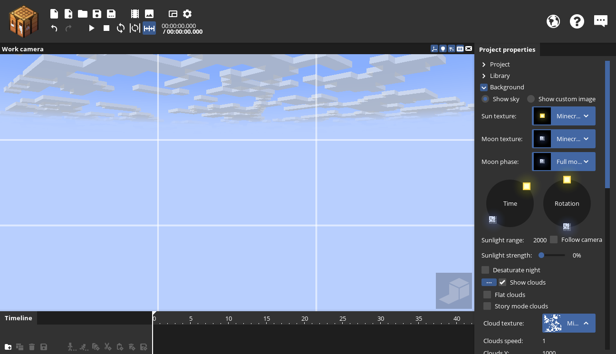Open settings with the gear icon
Image resolution: width=616 pixels, height=354 pixels.
pos(187,14)
